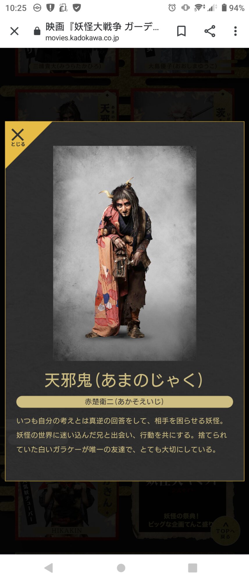The image size is (249, 583).
Task: Tap the actor name bar 赤楚衛二
Action: point(124,402)
